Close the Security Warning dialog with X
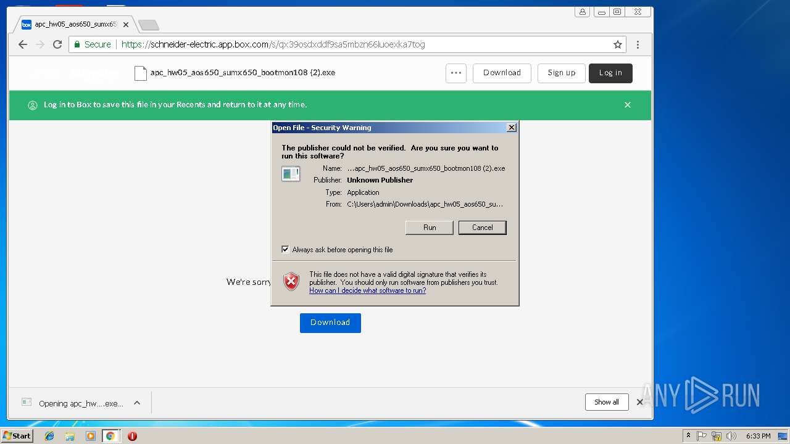Image resolution: width=790 pixels, height=444 pixels. pyautogui.click(x=511, y=128)
